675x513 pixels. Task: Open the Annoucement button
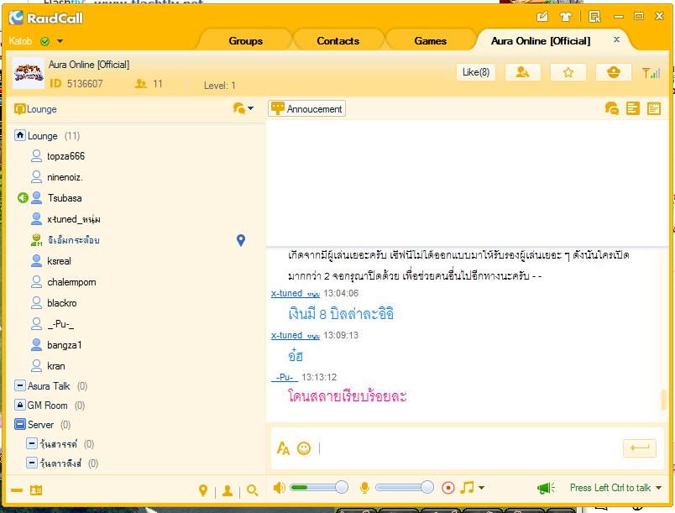(307, 109)
